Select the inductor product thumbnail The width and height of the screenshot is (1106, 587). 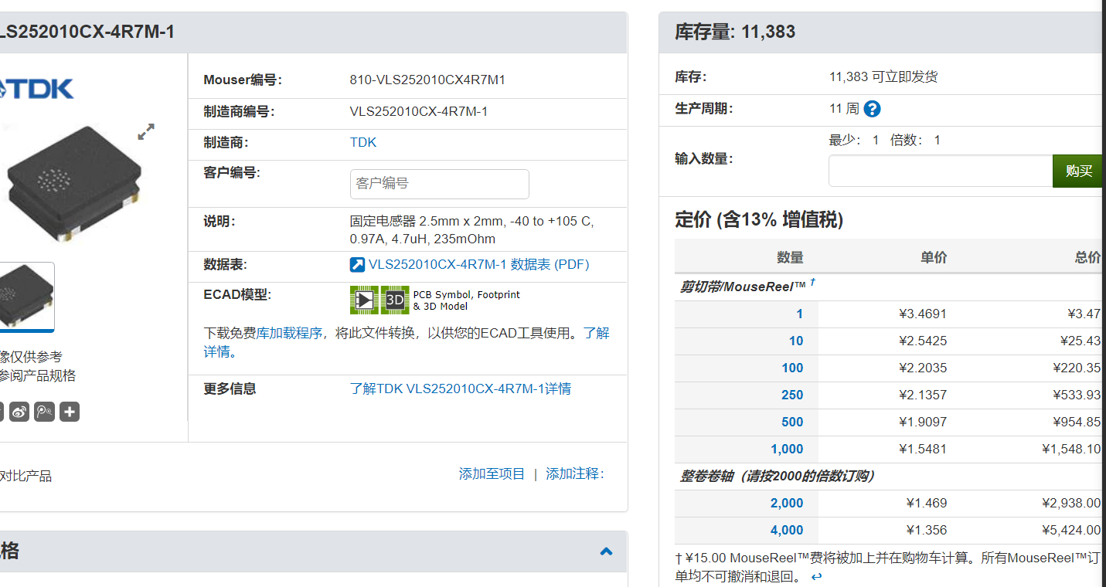[27, 297]
